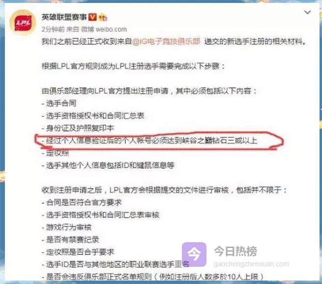Click the 游戏行为审核 list item
The height and width of the screenshot is (284, 322).
coord(66,227)
